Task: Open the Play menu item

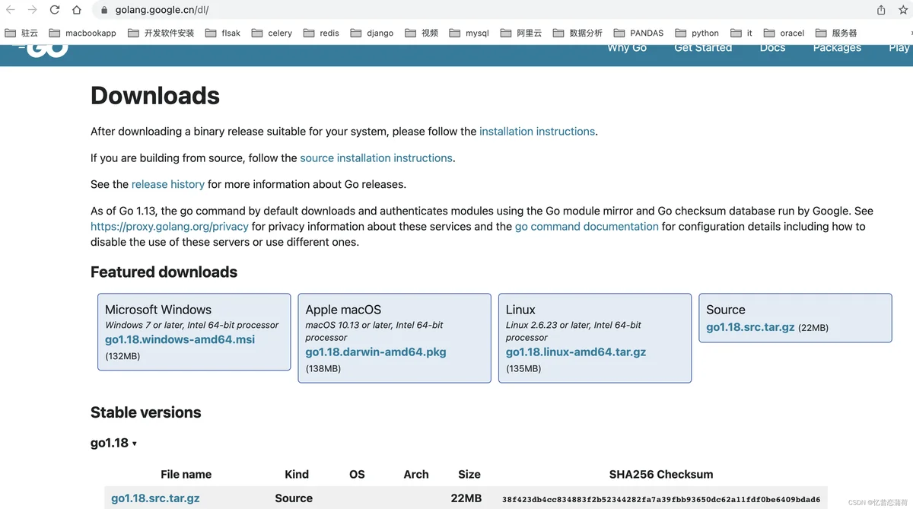Action: [x=899, y=48]
